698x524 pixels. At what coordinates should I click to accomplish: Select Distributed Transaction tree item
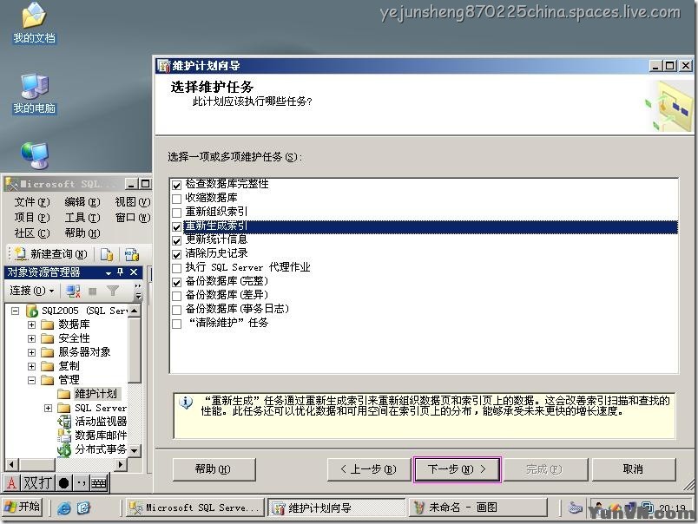[x=92, y=449]
